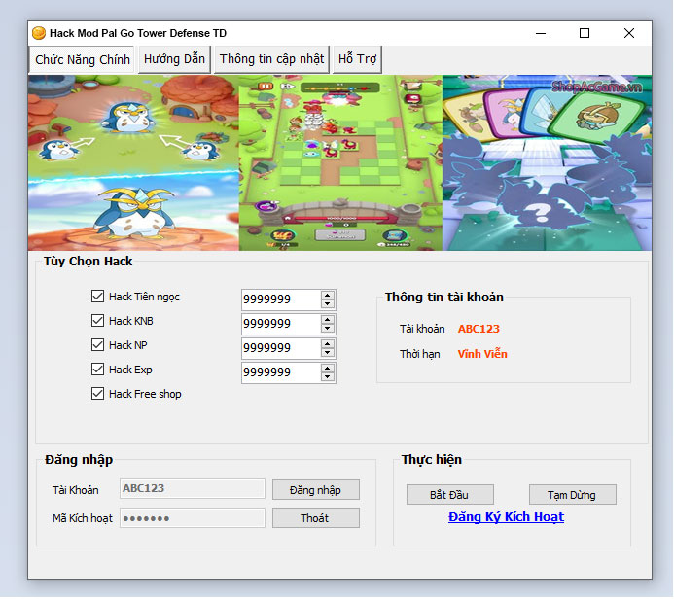The image size is (674, 599).
Task: Select the Hỗ Trợ tab
Action: point(357,59)
